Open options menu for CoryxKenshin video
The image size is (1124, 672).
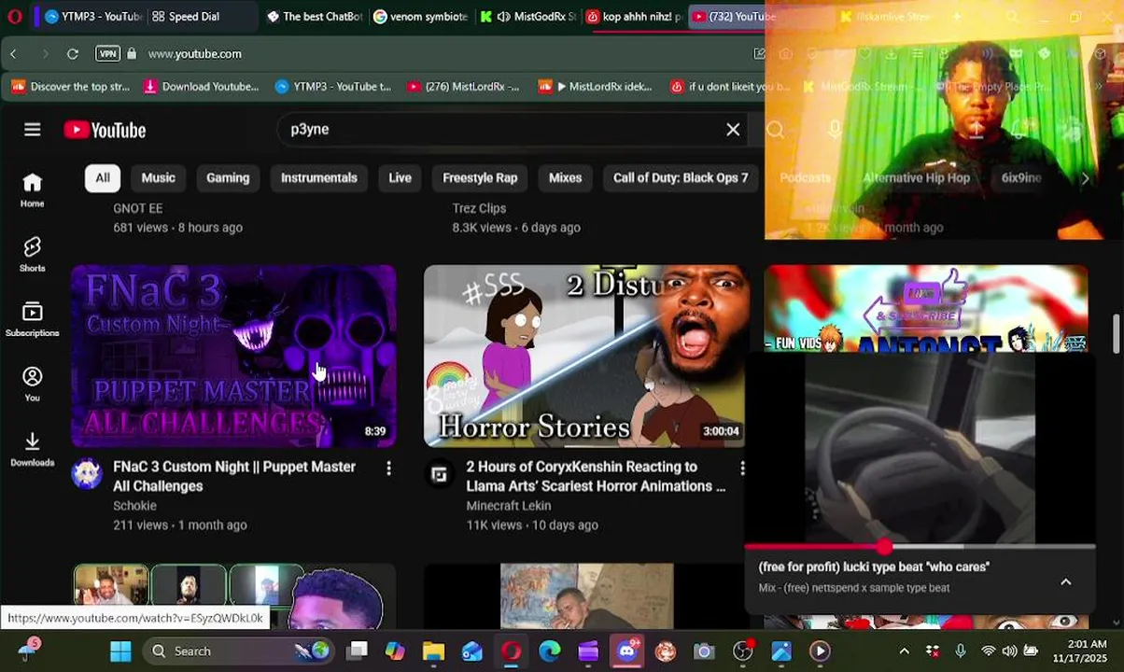(x=742, y=468)
